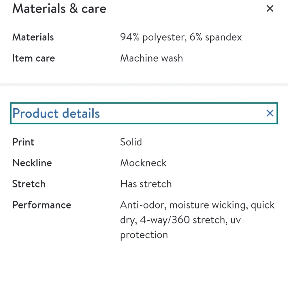288x288 pixels.
Task: Select the Performance label
Action: 42,205
